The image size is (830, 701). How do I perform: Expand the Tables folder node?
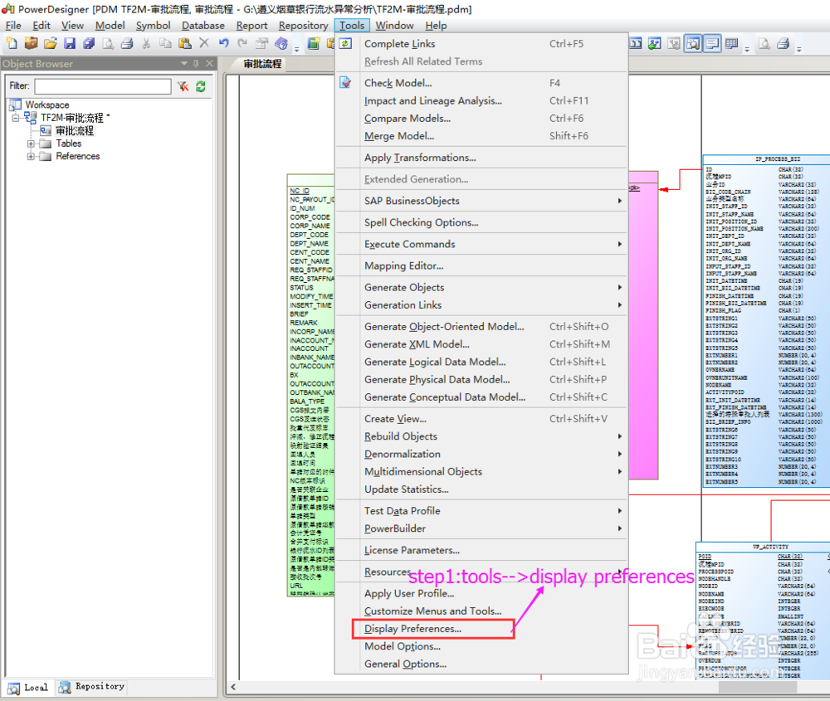[x=31, y=144]
